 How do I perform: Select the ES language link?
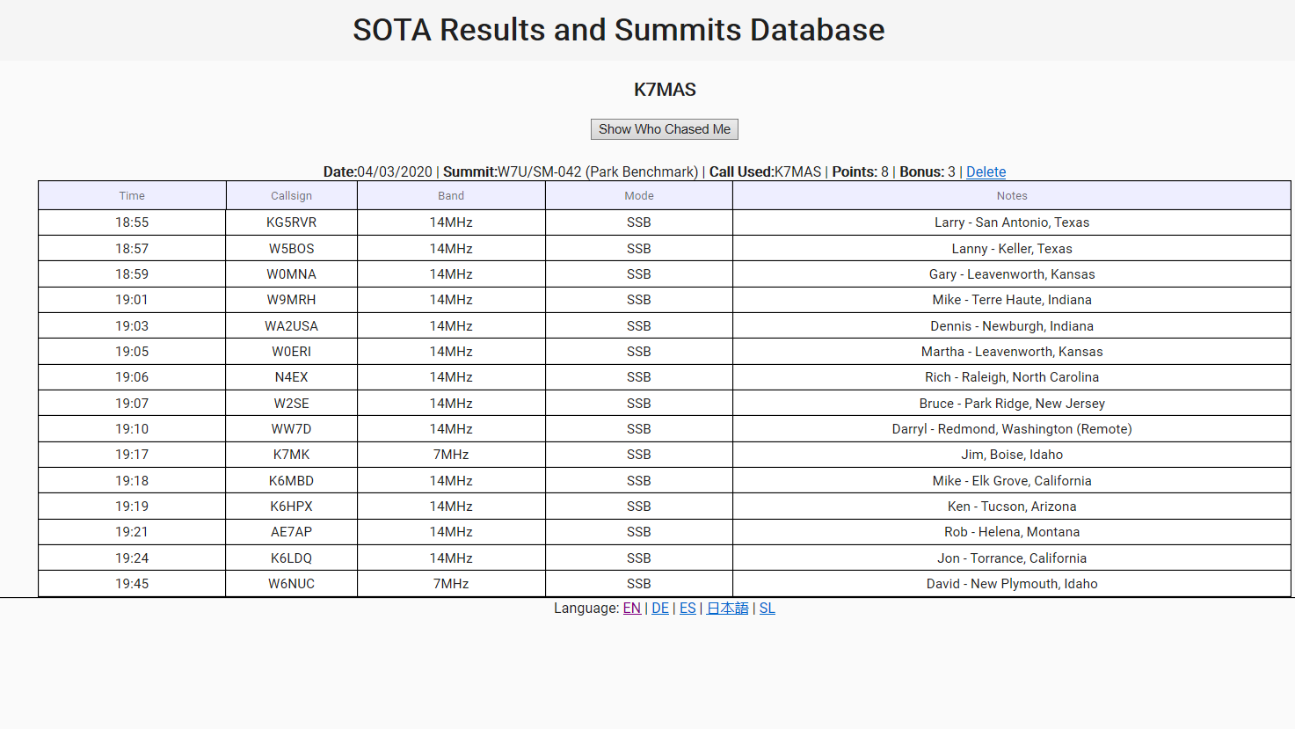coord(688,609)
